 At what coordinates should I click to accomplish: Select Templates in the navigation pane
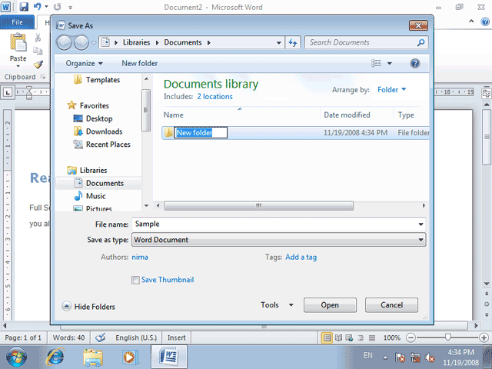pyautogui.click(x=102, y=80)
